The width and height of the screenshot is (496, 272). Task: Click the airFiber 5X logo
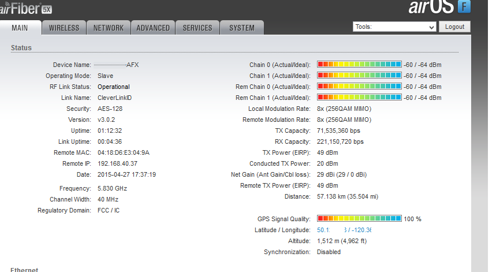26,7
